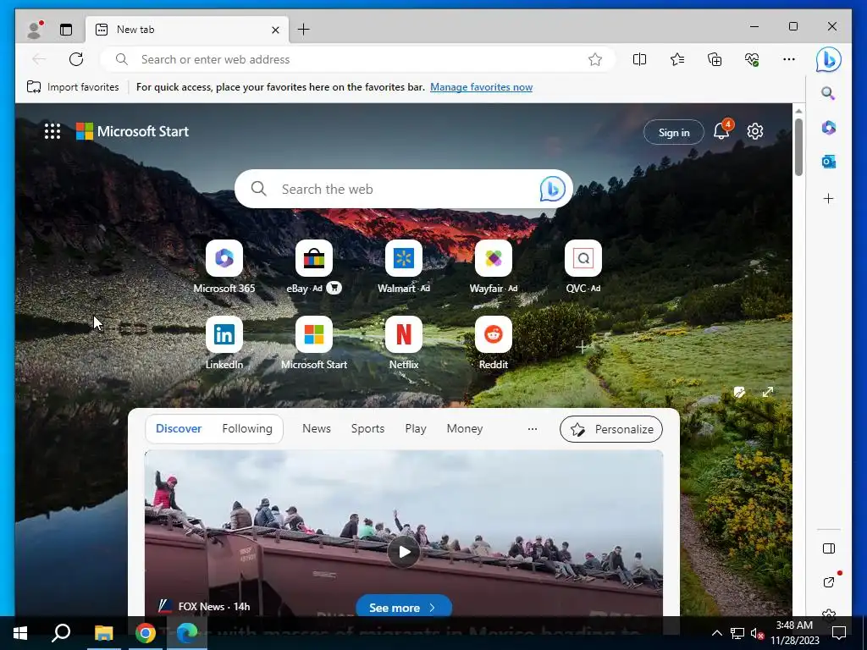The image size is (867, 650).
Task: Open the Favorites list icon
Action: tap(676, 59)
